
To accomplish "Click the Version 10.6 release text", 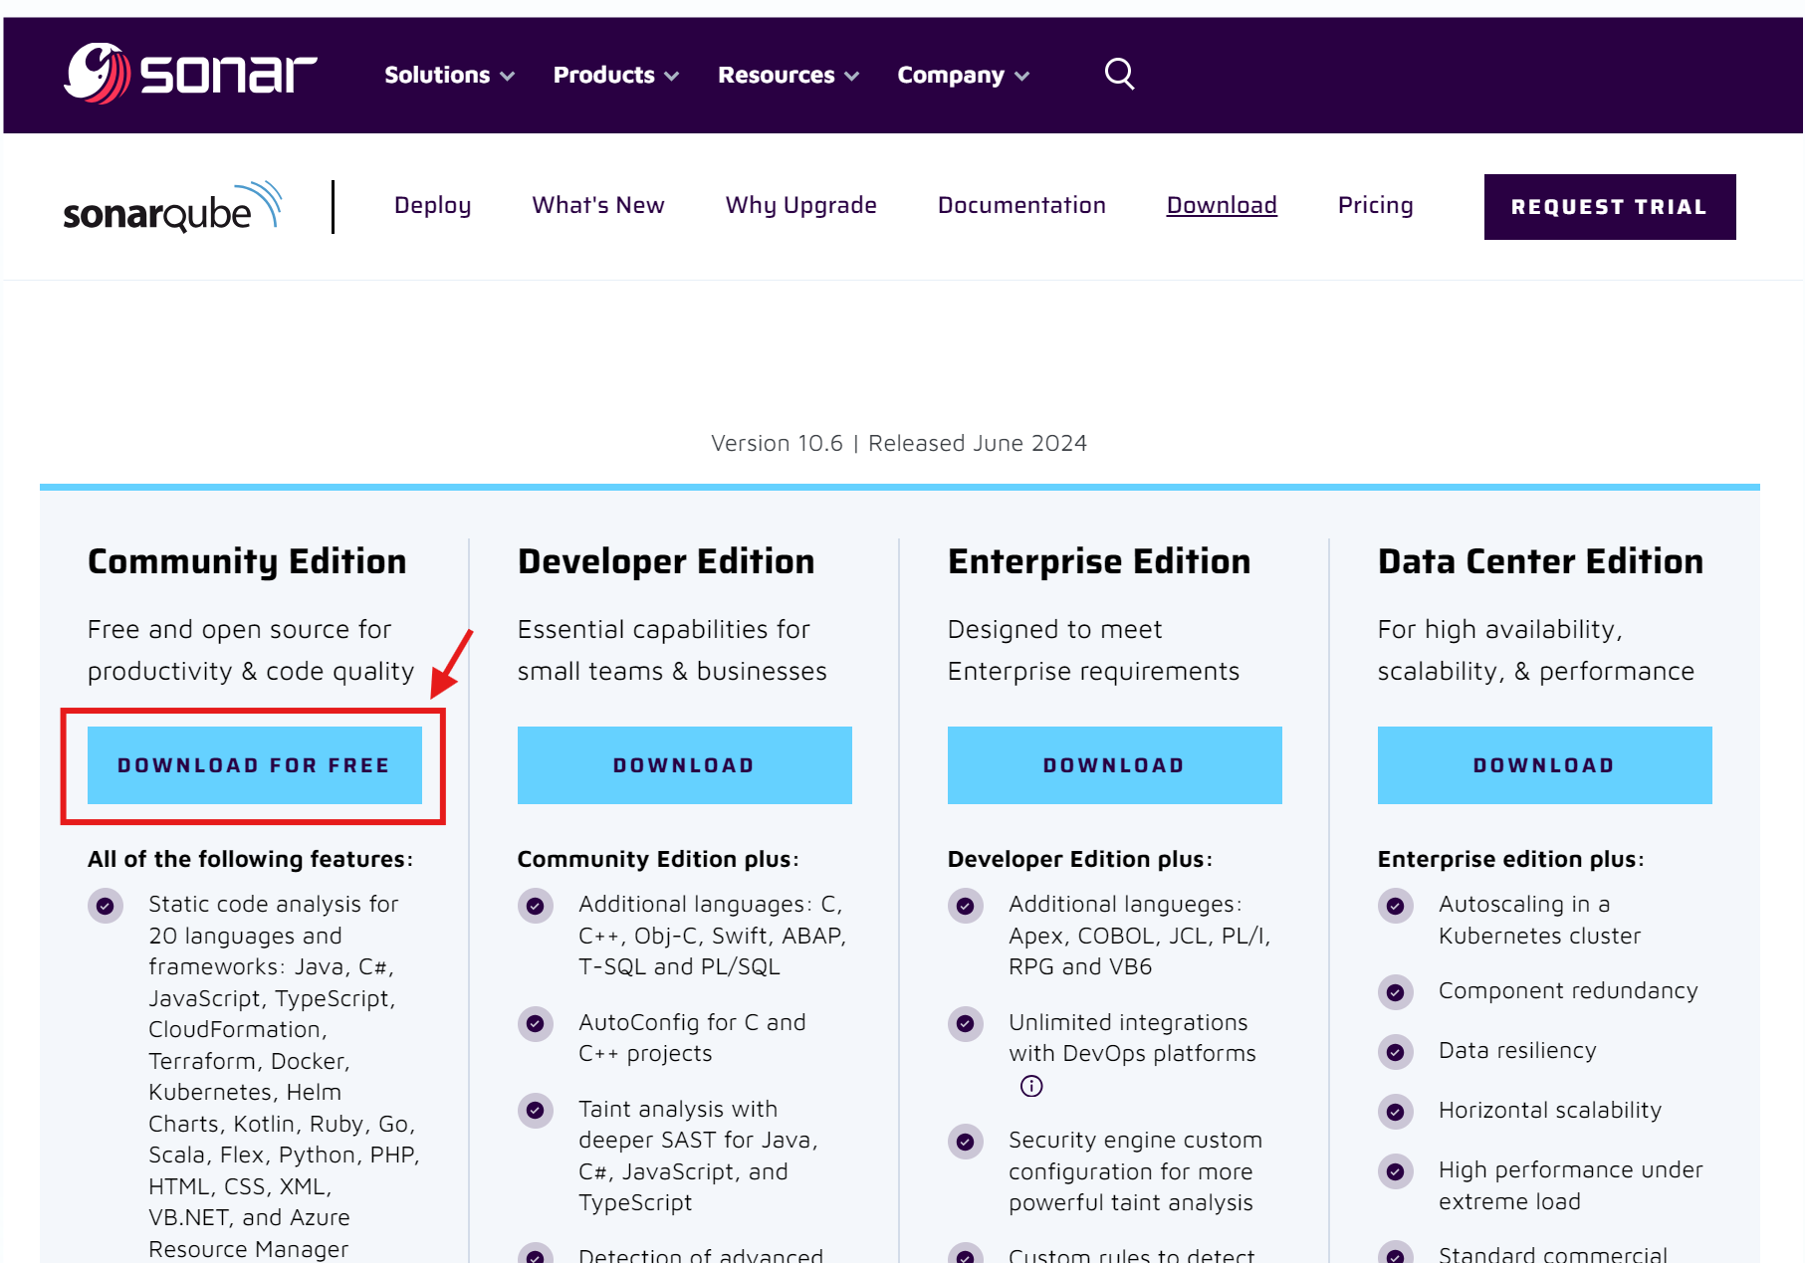I will pos(899,443).
